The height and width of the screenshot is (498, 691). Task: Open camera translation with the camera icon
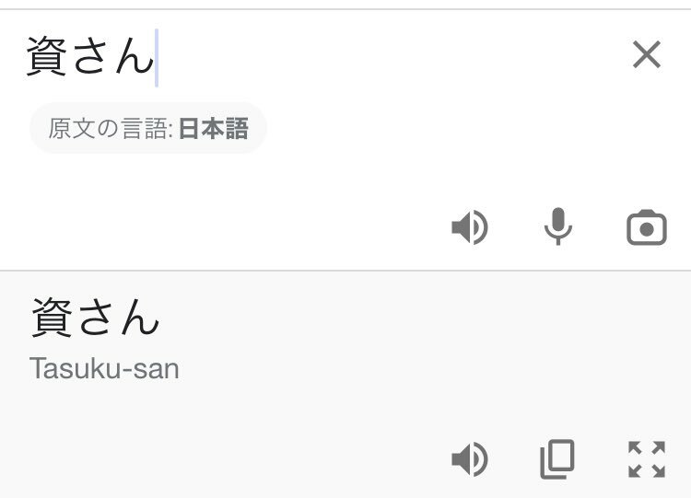647,227
